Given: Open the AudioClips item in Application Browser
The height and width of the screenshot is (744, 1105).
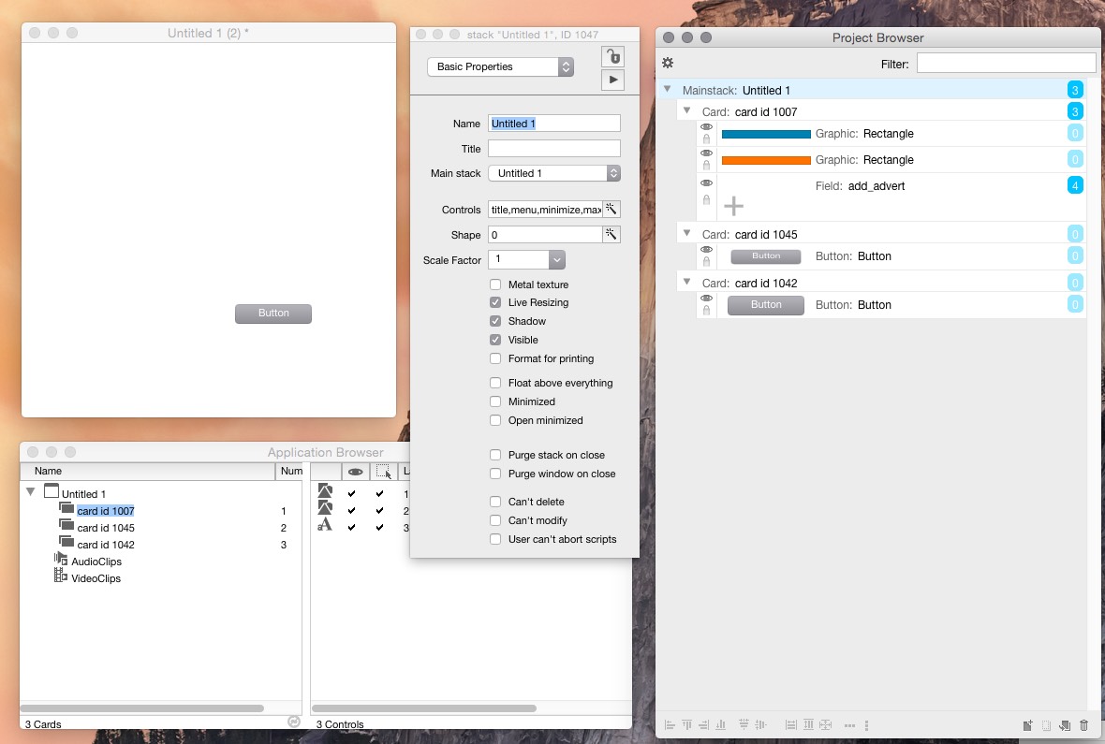Looking at the screenshot, I should coord(96,562).
